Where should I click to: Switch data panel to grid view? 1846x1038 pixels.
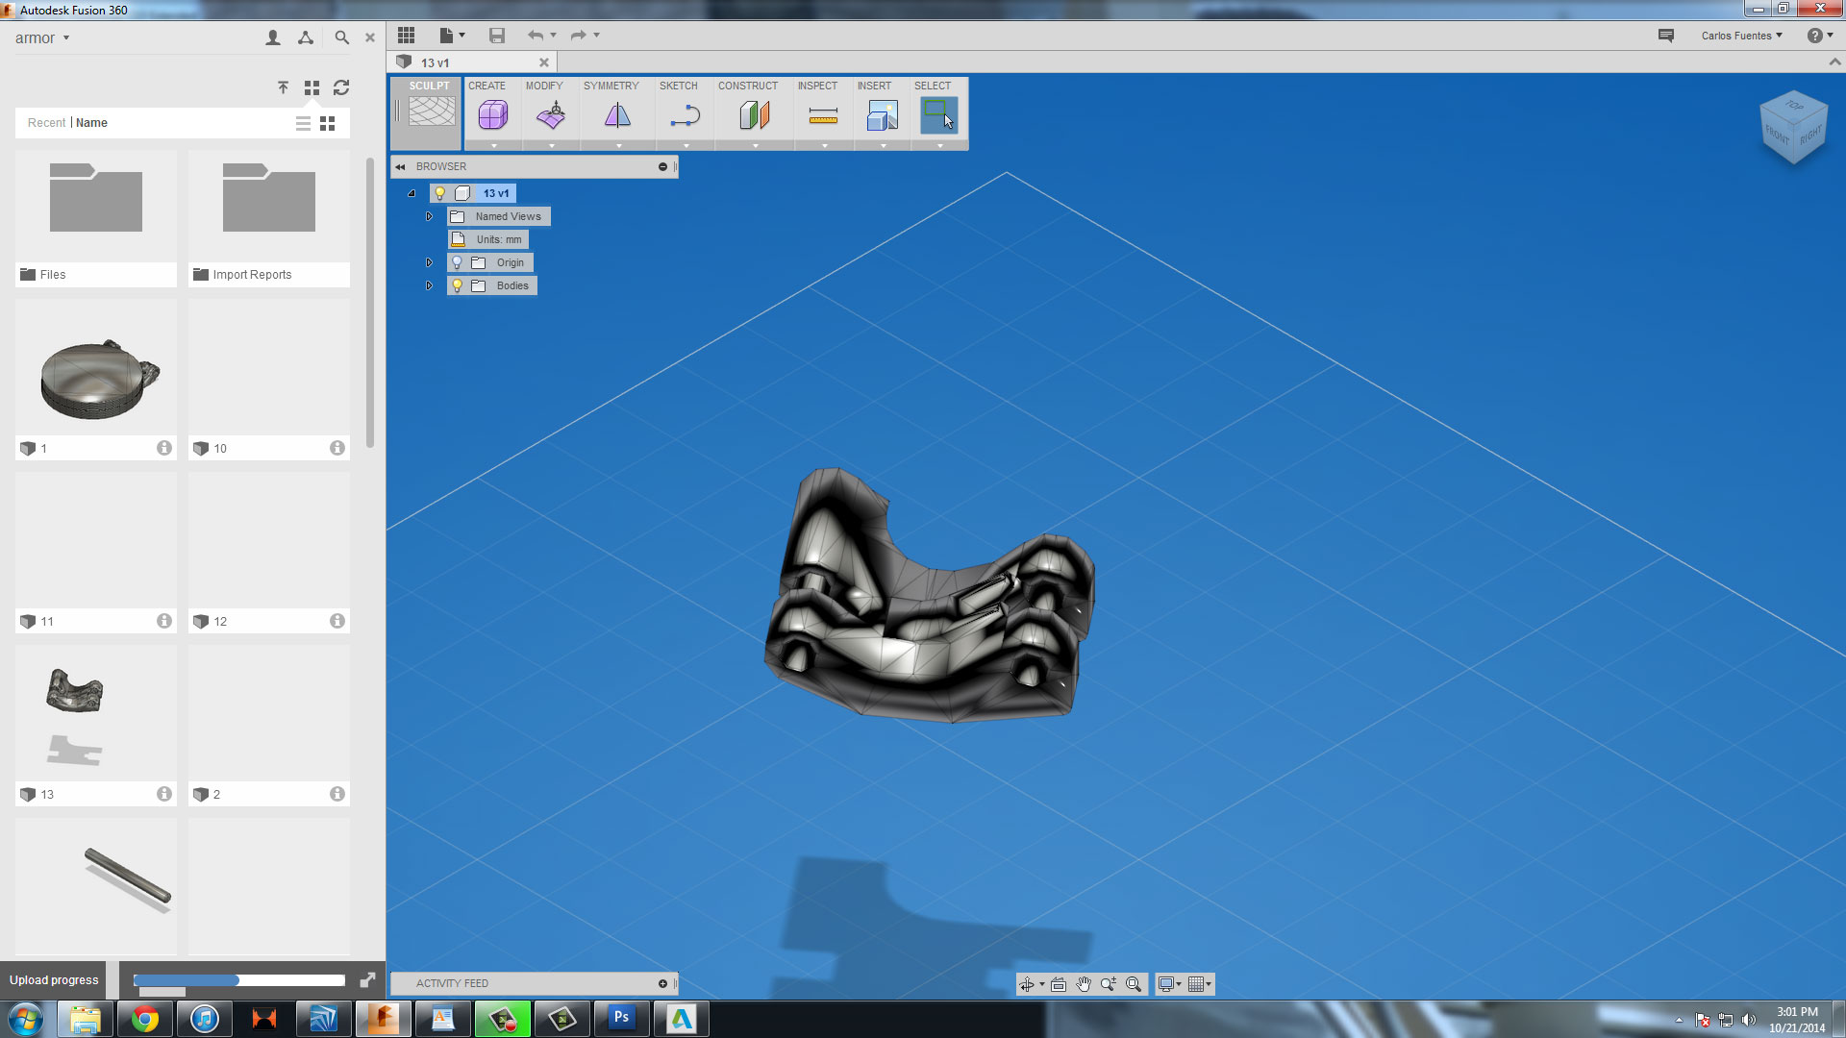point(328,123)
